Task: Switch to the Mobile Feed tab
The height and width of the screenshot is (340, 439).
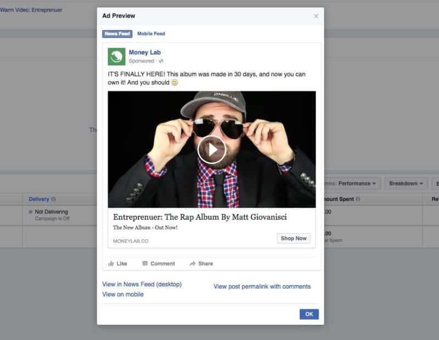Action: [151, 34]
